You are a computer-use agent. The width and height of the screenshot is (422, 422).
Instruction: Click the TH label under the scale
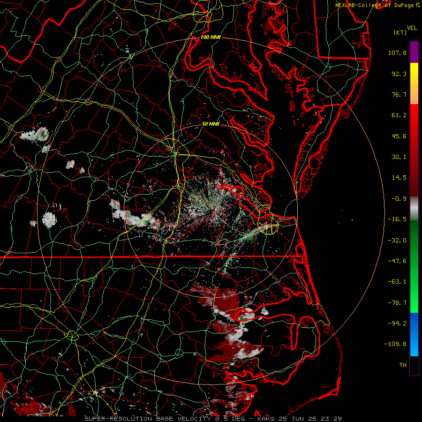coord(403,365)
